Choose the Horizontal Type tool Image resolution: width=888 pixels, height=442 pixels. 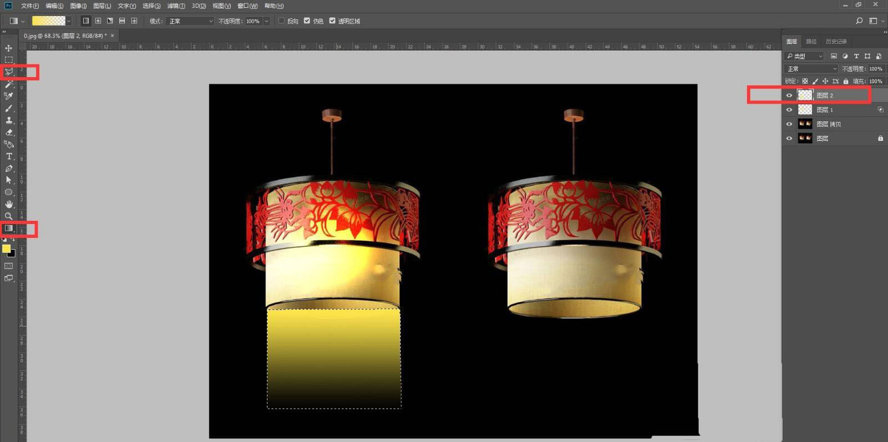click(9, 156)
